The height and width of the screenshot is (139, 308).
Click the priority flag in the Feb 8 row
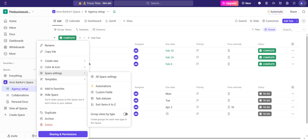coord(198,64)
